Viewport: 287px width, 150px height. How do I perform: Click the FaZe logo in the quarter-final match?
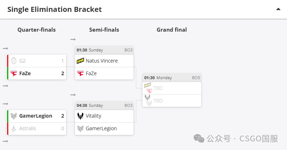click(x=14, y=73)
